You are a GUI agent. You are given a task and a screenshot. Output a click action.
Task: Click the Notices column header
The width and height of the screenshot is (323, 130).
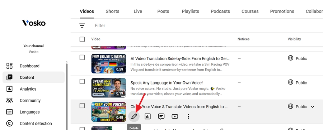coord(243,39)
